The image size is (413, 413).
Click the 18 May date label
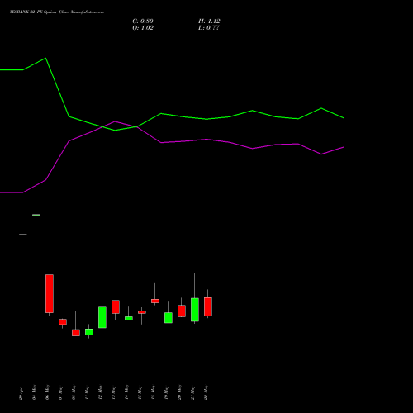pyautogui.click(x=154, y=392)
